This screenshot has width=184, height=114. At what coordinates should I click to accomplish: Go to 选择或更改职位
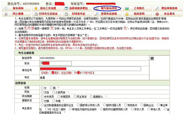pyautogui.click(x=79, y=8)
